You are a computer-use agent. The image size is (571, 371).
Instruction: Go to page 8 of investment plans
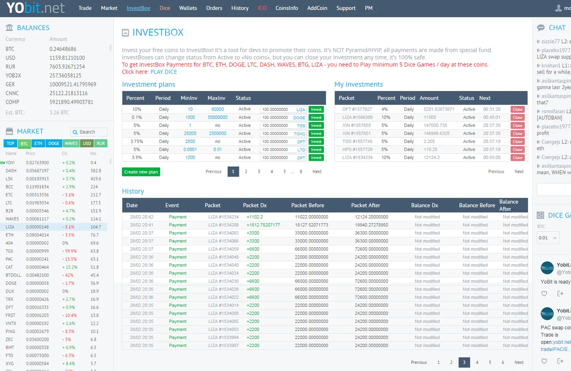click(301, 171)
